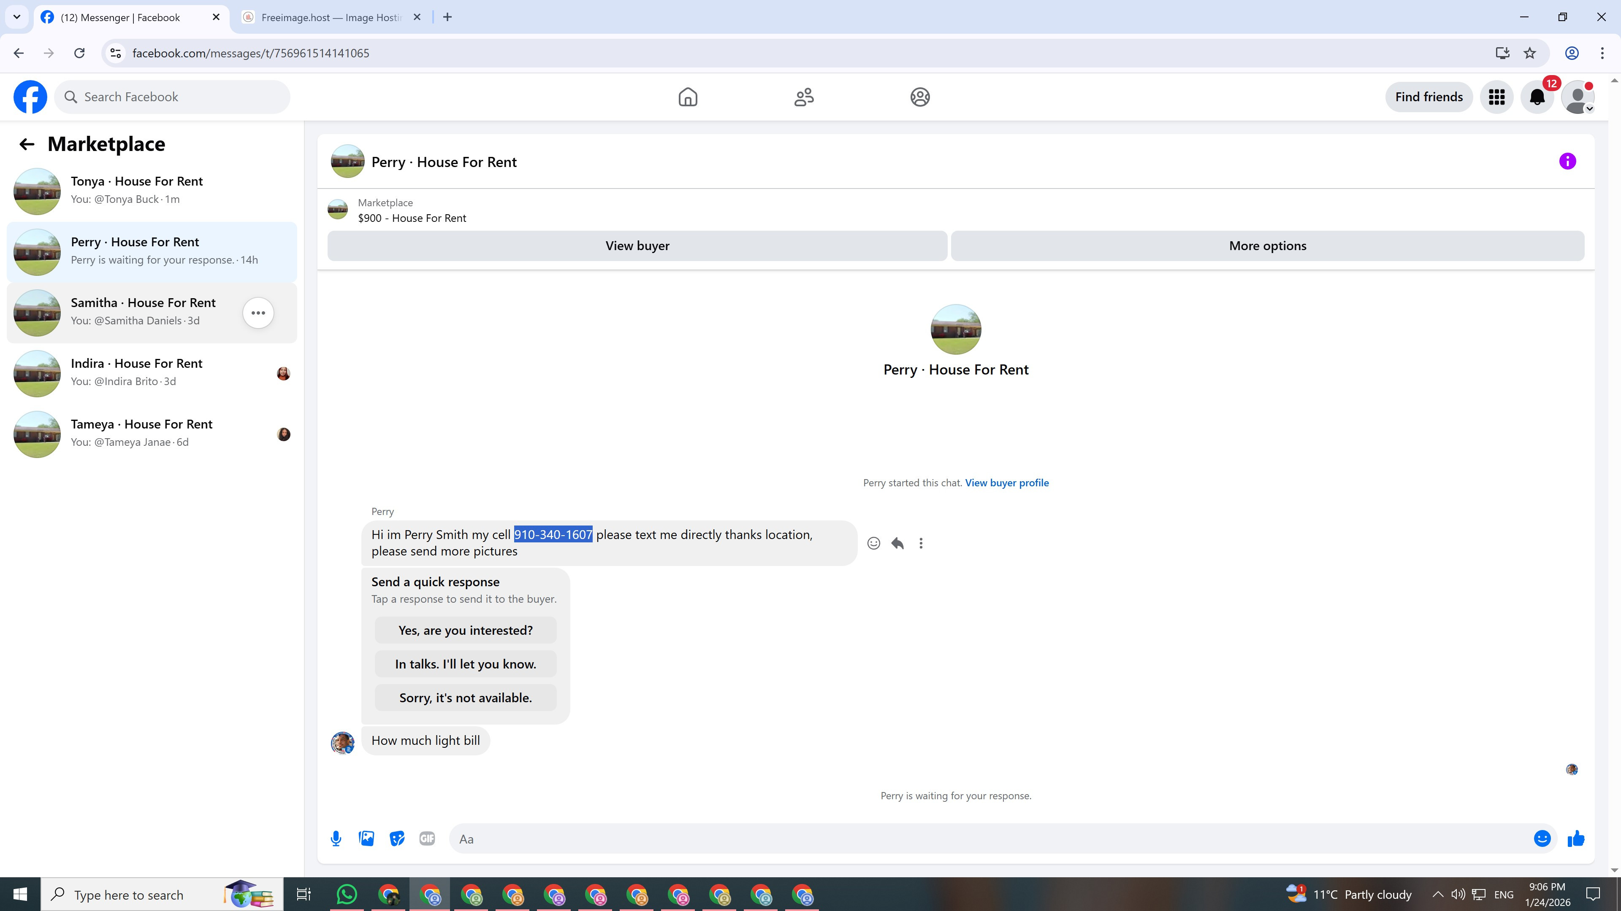Click the voice clip microphone icon
The height and width of the screenshot is (911, 1621).
coord(336,839)
